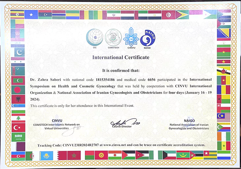Image resolution: width=241 pixels, height=169 pixels.
Task: Click 'Gynecologists and Obstetricians' under NAIGO heading
Action: tap(189, 128)
